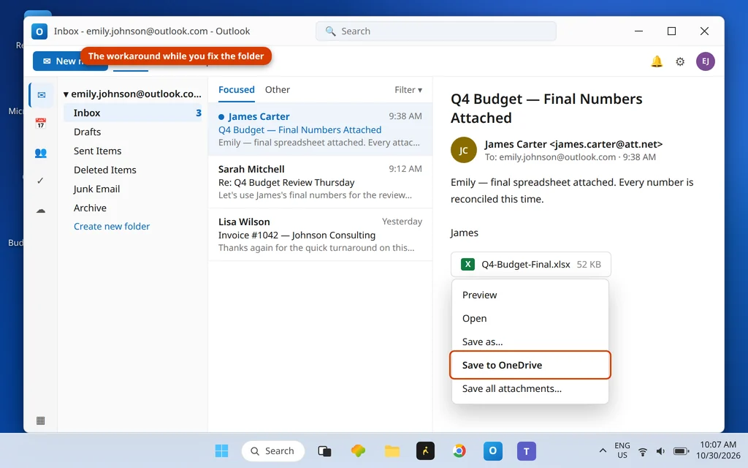Viewport: 748px width, 468px height.
Task: Open the apps grid icon in sidebar
Action: (x=41, y=420)
